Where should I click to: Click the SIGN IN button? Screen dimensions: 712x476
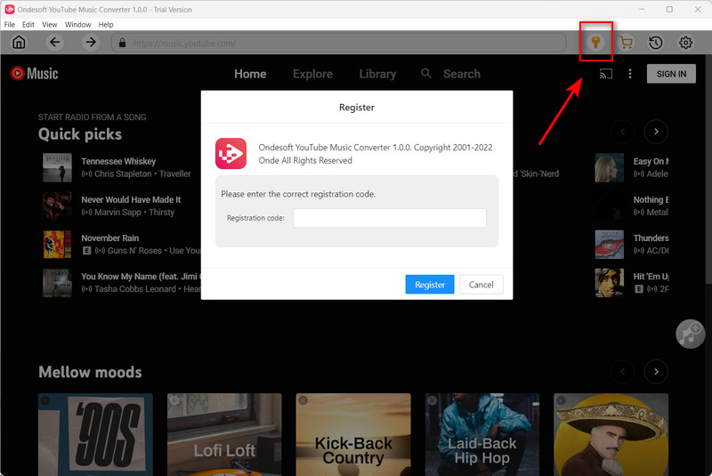pos(671,74)
